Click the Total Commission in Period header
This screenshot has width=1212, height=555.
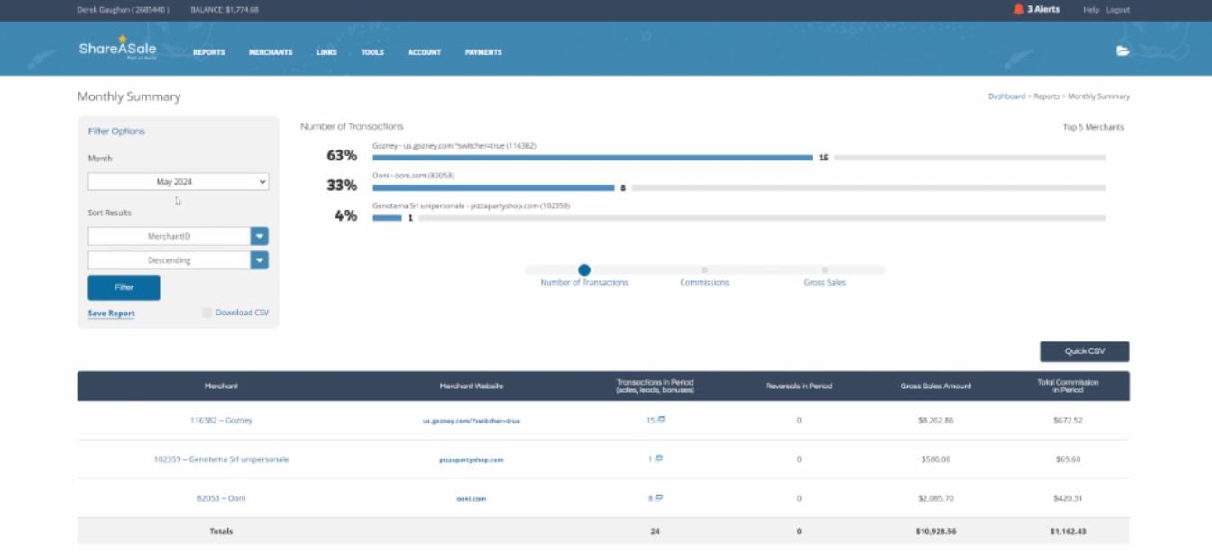pos(1068,386)
